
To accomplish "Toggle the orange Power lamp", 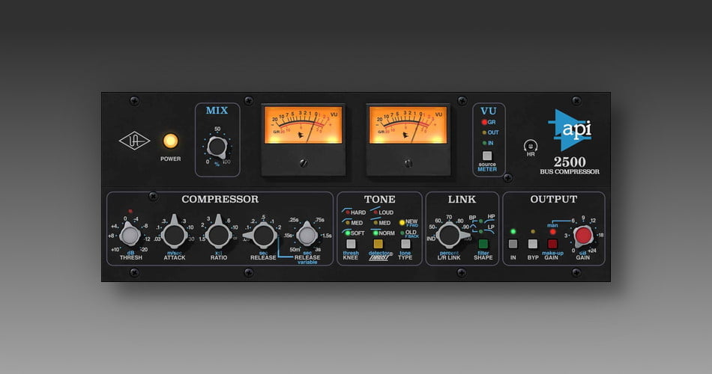I will coord(170,141).
